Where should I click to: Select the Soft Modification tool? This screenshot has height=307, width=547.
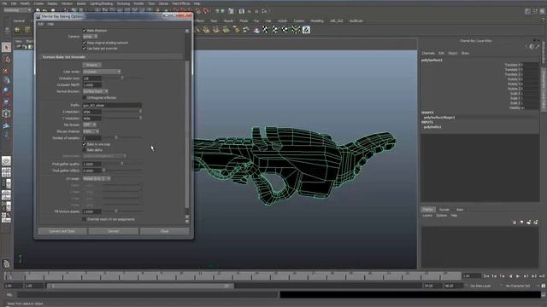pyautogui.click(x=6, y=125)
